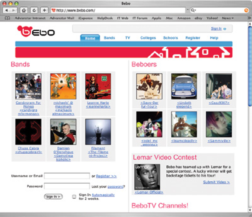Open the Leanne Harte band thumbnail
The height and width of the screenshot is (217, 252).
pos(98,86)
